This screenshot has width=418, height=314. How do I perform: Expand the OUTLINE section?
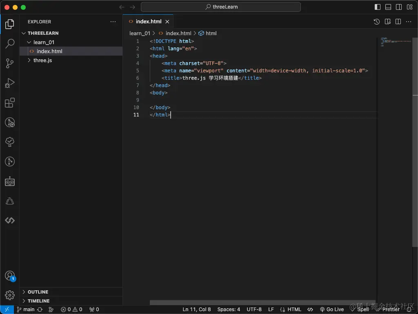[38, 292]
